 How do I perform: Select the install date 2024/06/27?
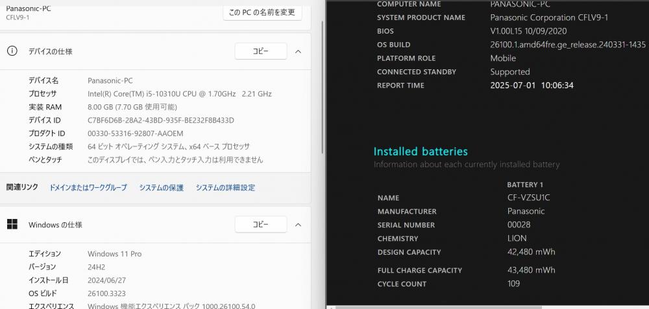pyautogui.click(x=107, y=280)
